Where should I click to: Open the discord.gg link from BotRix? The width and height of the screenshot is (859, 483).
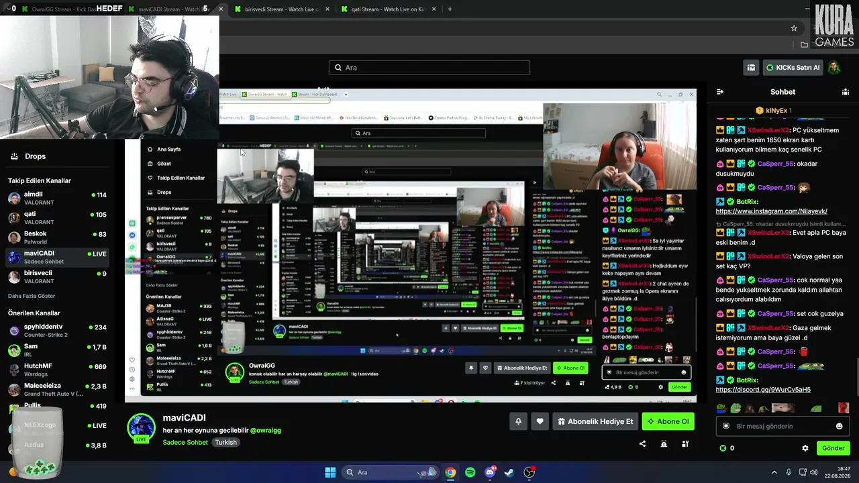[763, 390]
